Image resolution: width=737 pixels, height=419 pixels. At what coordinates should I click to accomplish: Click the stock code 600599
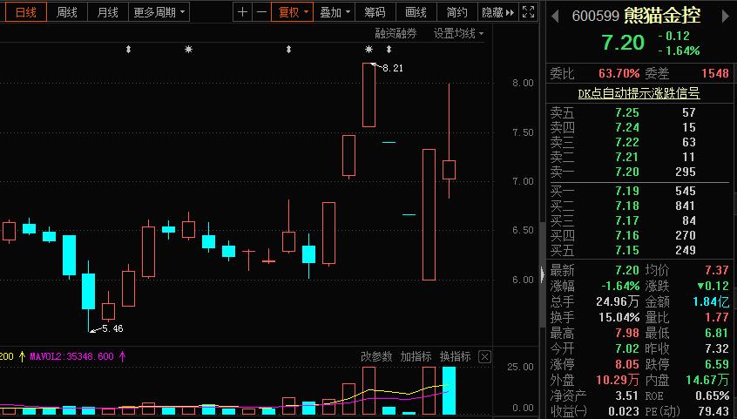point(595,17)
